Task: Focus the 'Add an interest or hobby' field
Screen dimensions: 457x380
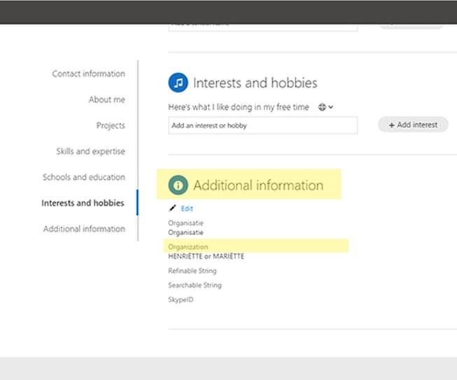Action: tap(262, 126)
